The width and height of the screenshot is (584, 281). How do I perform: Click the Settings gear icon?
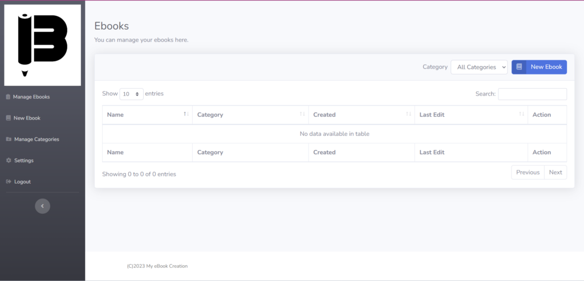[x=9, y=160]
